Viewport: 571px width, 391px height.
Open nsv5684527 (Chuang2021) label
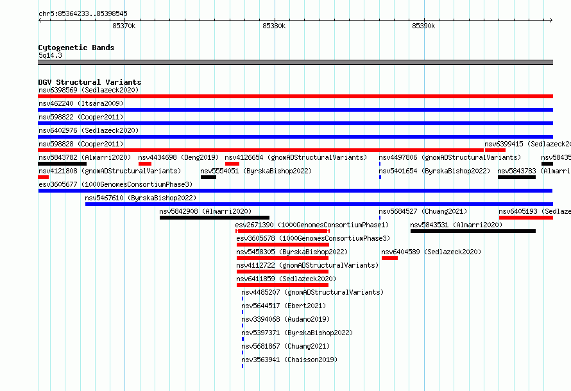pos(423,211)
